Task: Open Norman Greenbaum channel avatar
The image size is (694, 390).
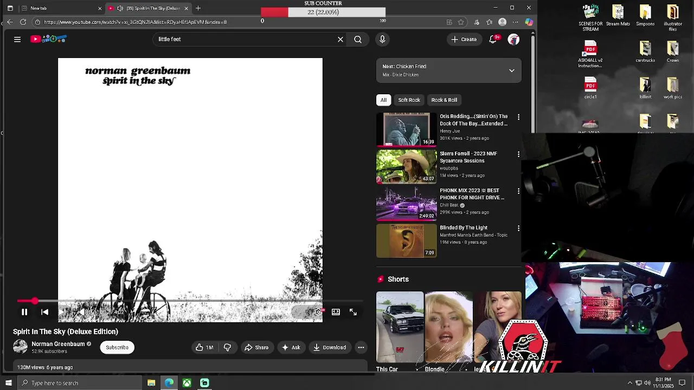Action: coord(20,347)
